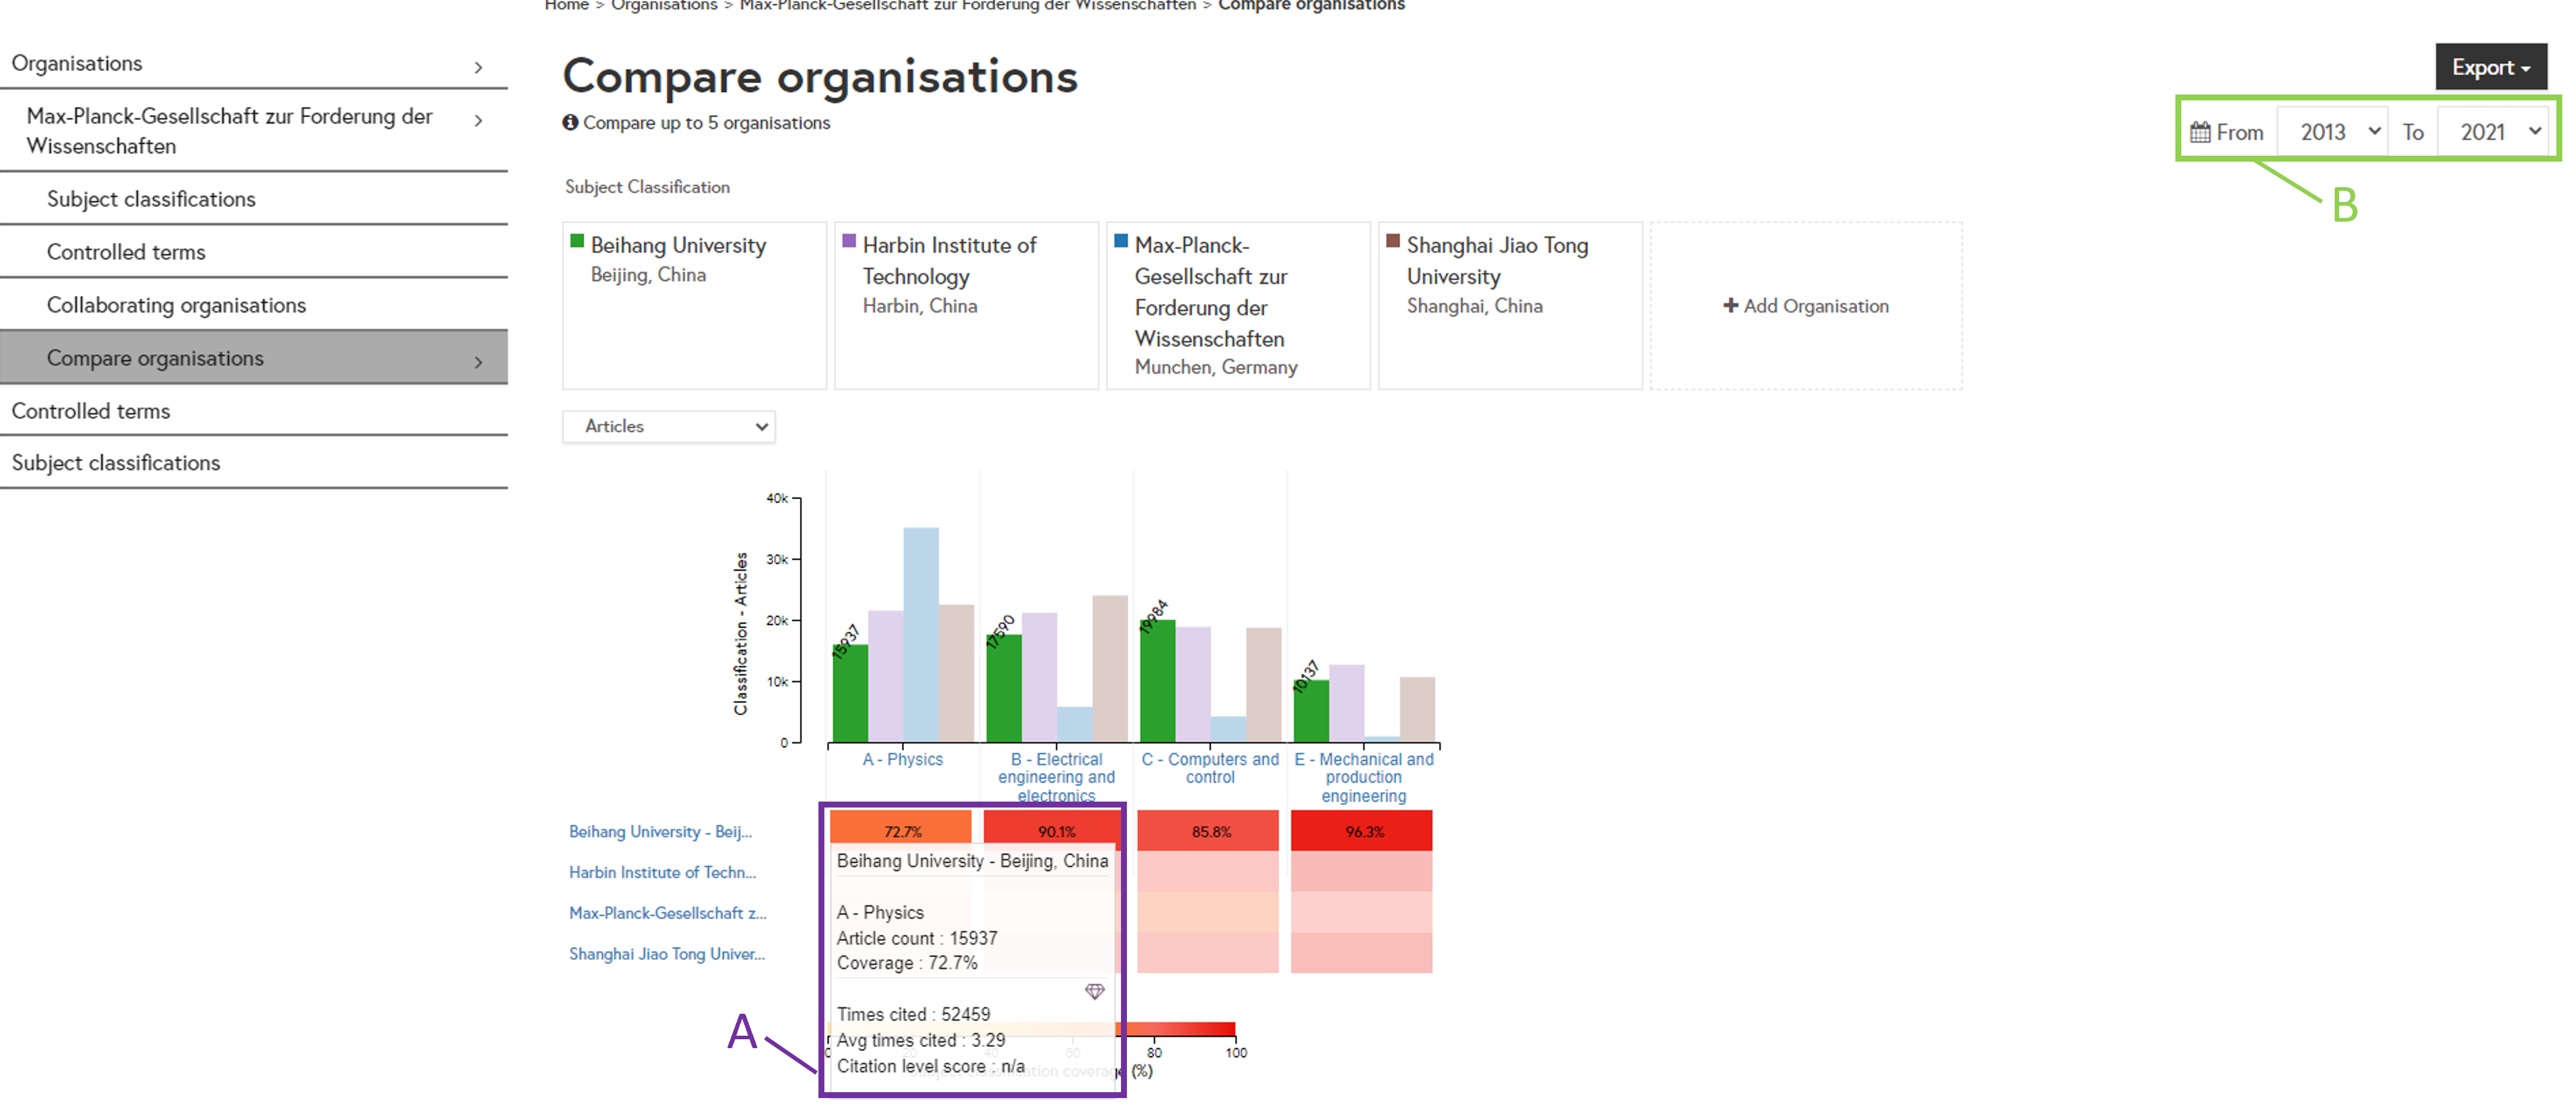This screenshot has height=1107, width=2576.
Task: Expand the Organisations sidebar chevron
Action: point(478,67)
